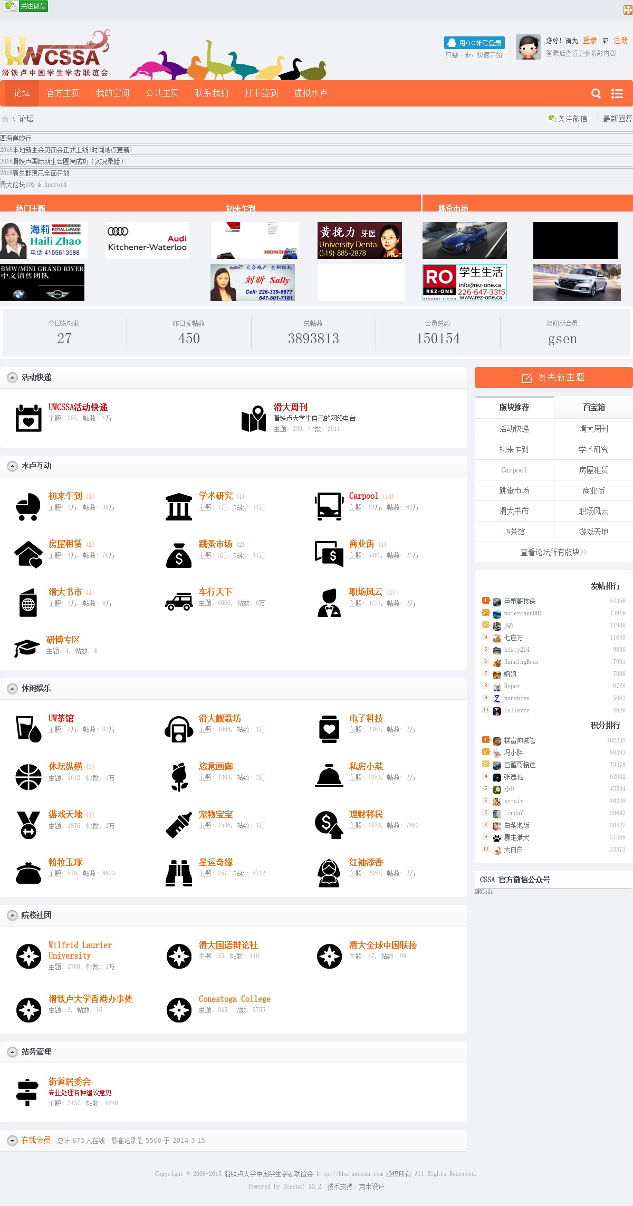This screenshot has height=1206, width=633.
Task: Open UWCSSA活动快递 calendar icon
Action: pyautogui.click(x=28, y=418)
